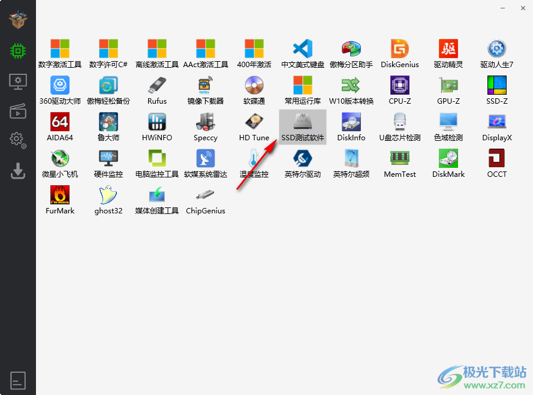Launch HD Tune
This screenshot has width=533, height=395.
click(254, 127)
